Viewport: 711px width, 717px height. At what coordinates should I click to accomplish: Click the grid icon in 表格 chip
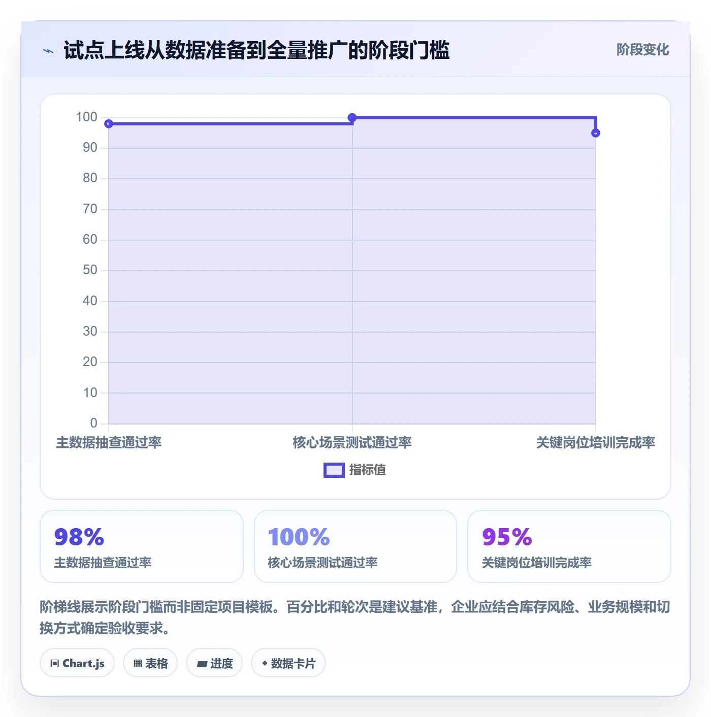tap(138, 663)
